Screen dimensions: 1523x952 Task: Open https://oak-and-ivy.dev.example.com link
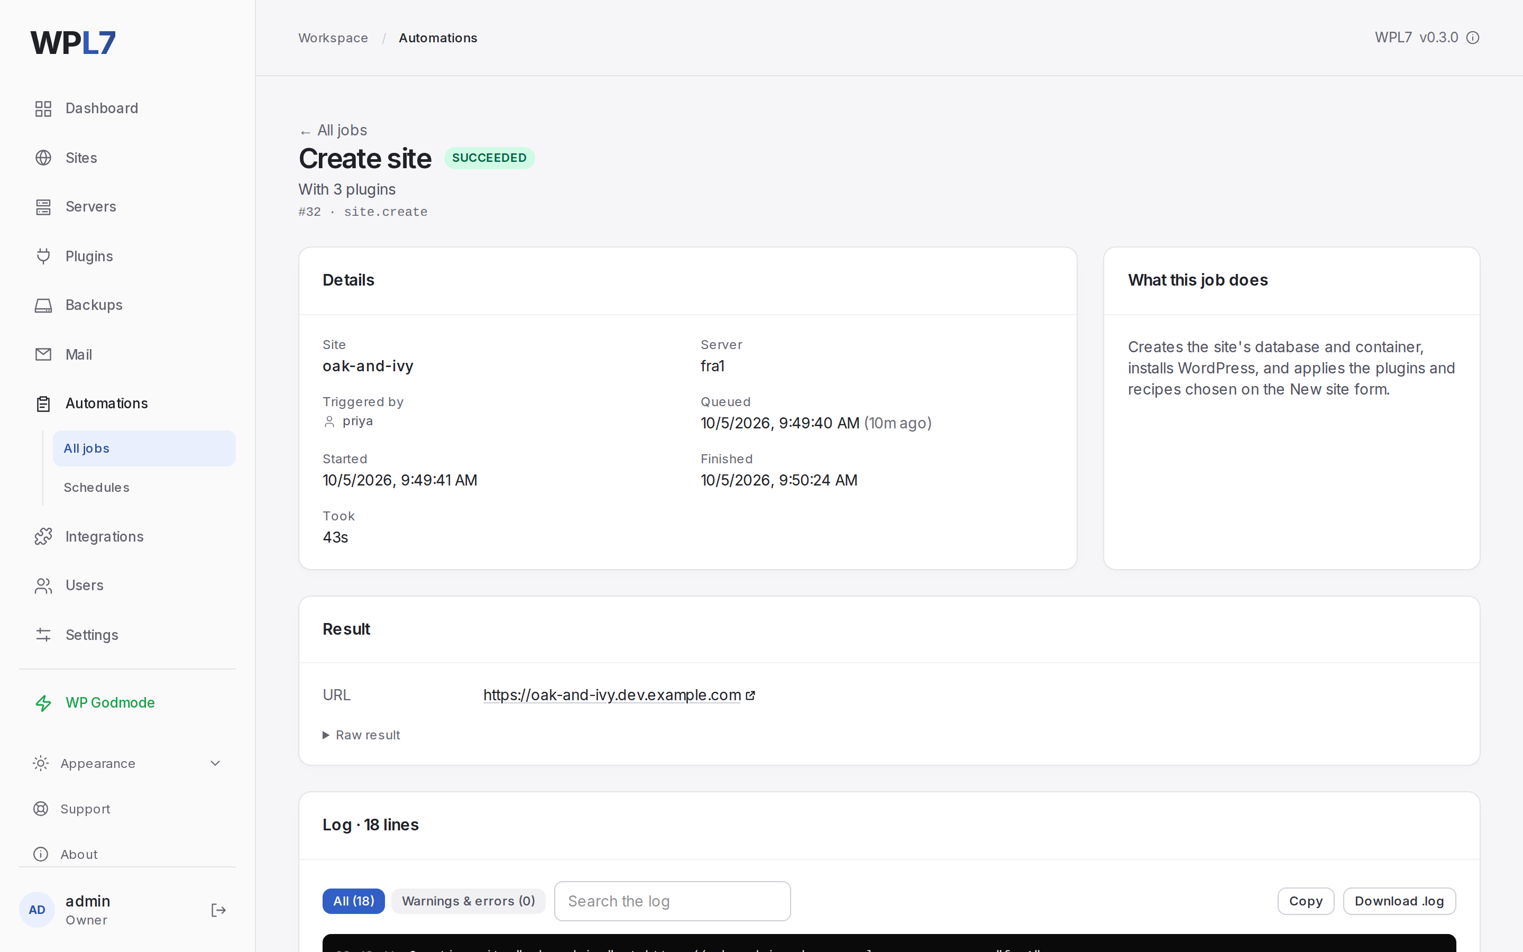point(612,695)
